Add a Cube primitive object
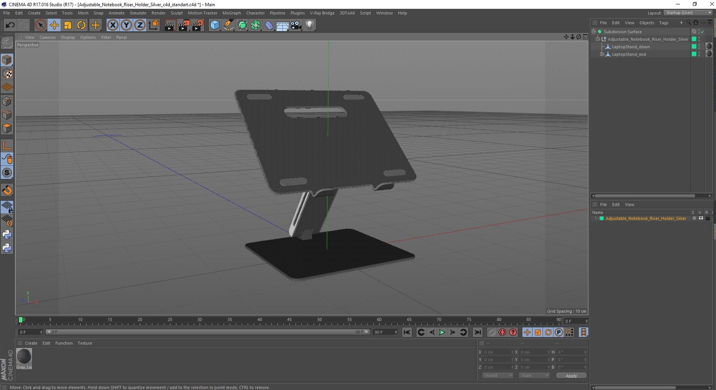Screen dimensions: 716x390 pos(215,25)
